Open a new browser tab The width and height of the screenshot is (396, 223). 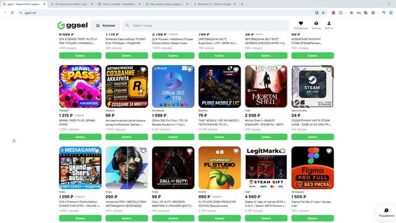point(242,4)
